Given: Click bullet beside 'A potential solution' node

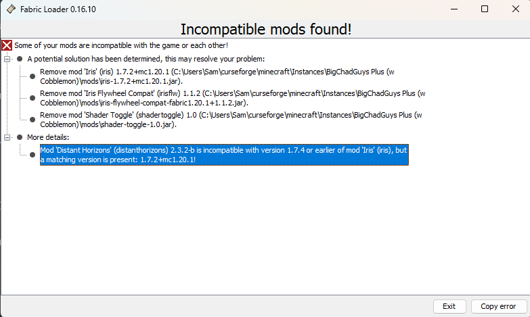Looking at the screenshot, I should pos(20,59).
